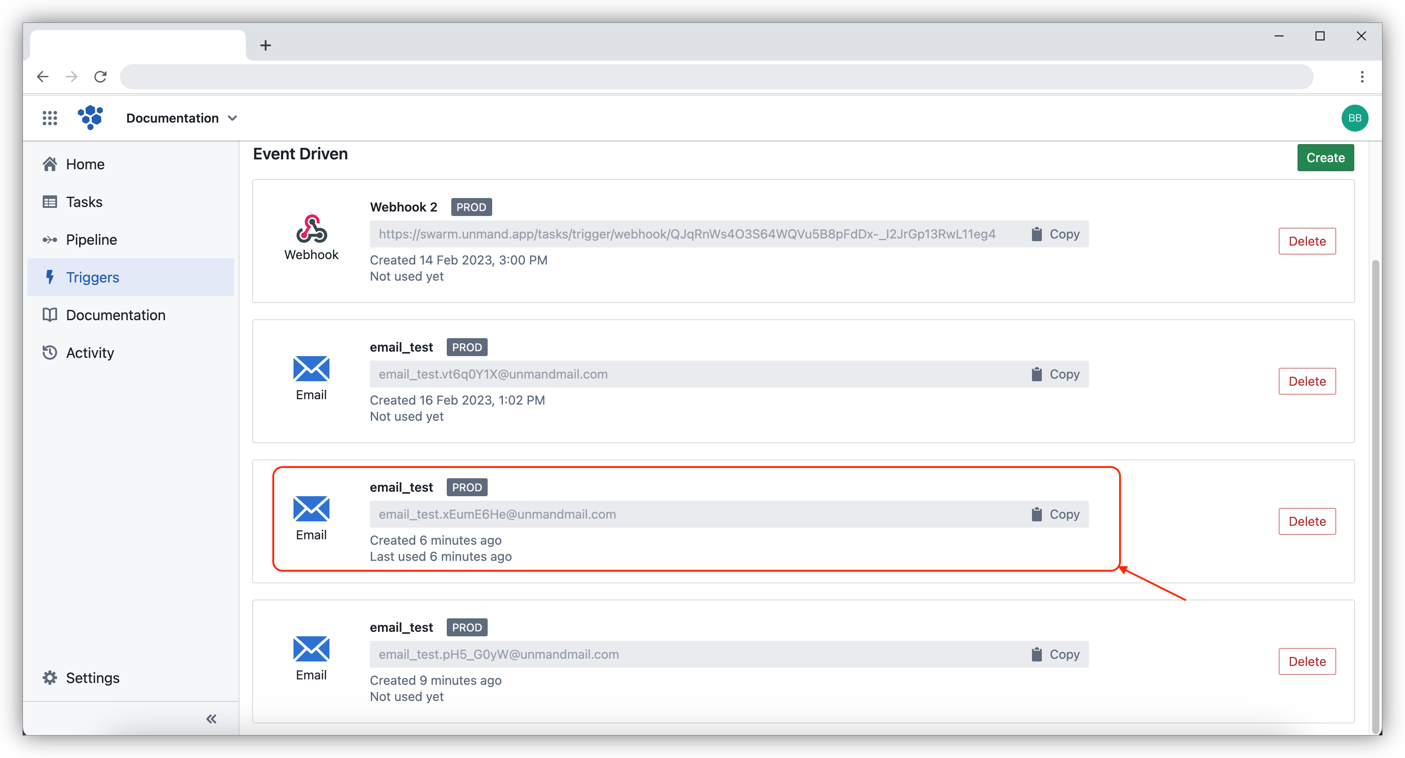The height and width of the screenshot is (758, 1405).
Task: Copy the email_test.pH5_G0yW address
Action: coord(1055,654)
